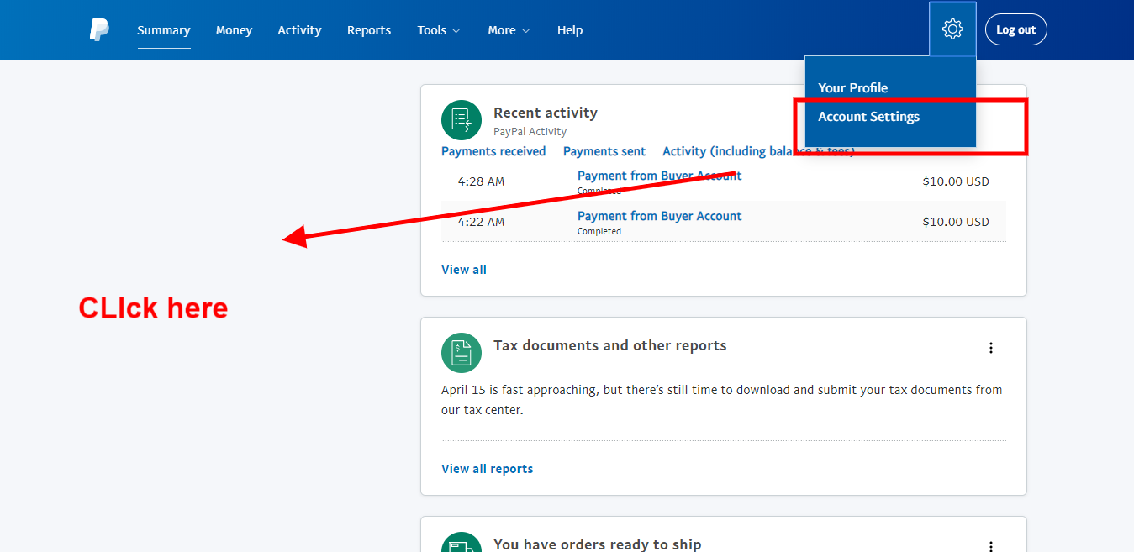Click the You have orders ready to ship heading
The width and height of the screenshot is (1134, 552).
(597, 544)
